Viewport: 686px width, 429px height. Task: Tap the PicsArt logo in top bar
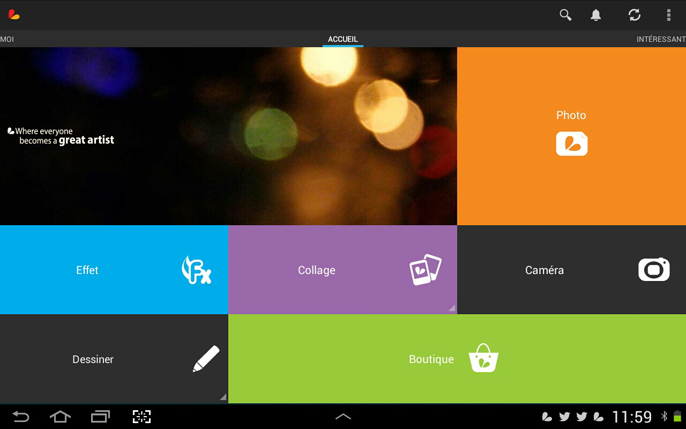[14, 15]
